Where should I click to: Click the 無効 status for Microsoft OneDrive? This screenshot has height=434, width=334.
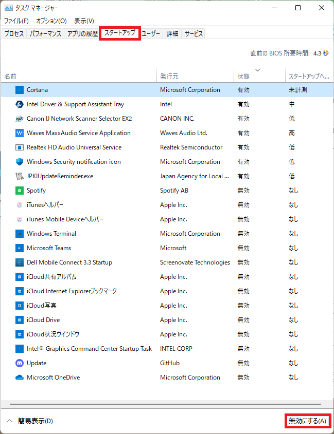[243, 378]
